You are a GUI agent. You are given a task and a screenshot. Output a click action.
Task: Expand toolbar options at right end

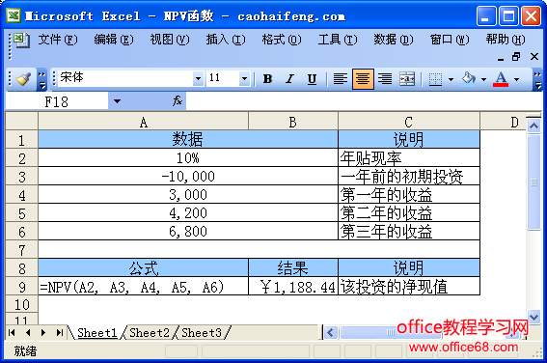click(x=537, y=79)
